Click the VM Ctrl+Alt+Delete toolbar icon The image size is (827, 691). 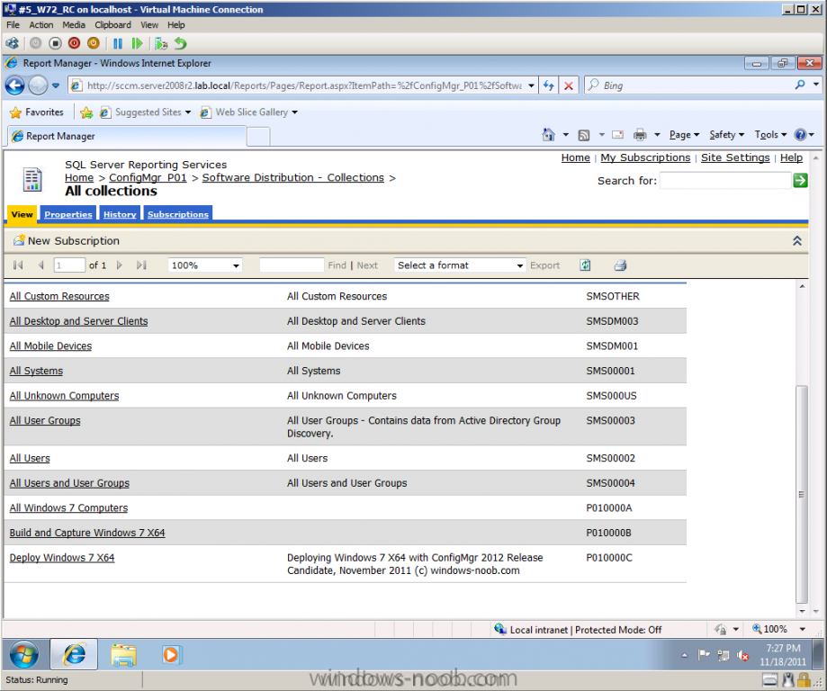(x=12, y=43)
